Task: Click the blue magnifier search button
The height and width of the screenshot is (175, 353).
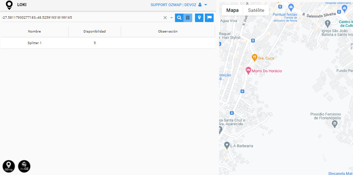Action: click(x=179, y=18)
